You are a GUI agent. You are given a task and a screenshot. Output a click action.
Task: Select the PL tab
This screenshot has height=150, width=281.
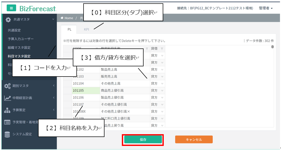(69, 29)
